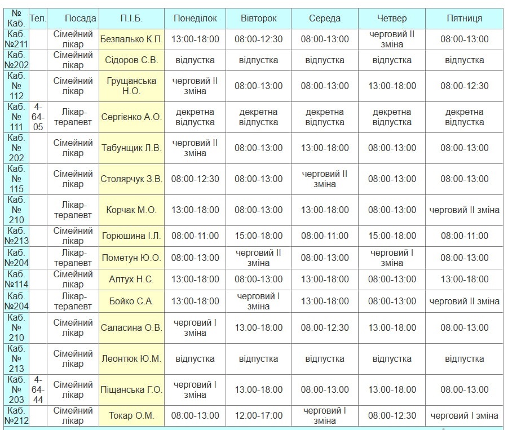Select the name cell "Безпалько К.П."
Viewport: 508px width, 430px height.
[x=131, y=39]
